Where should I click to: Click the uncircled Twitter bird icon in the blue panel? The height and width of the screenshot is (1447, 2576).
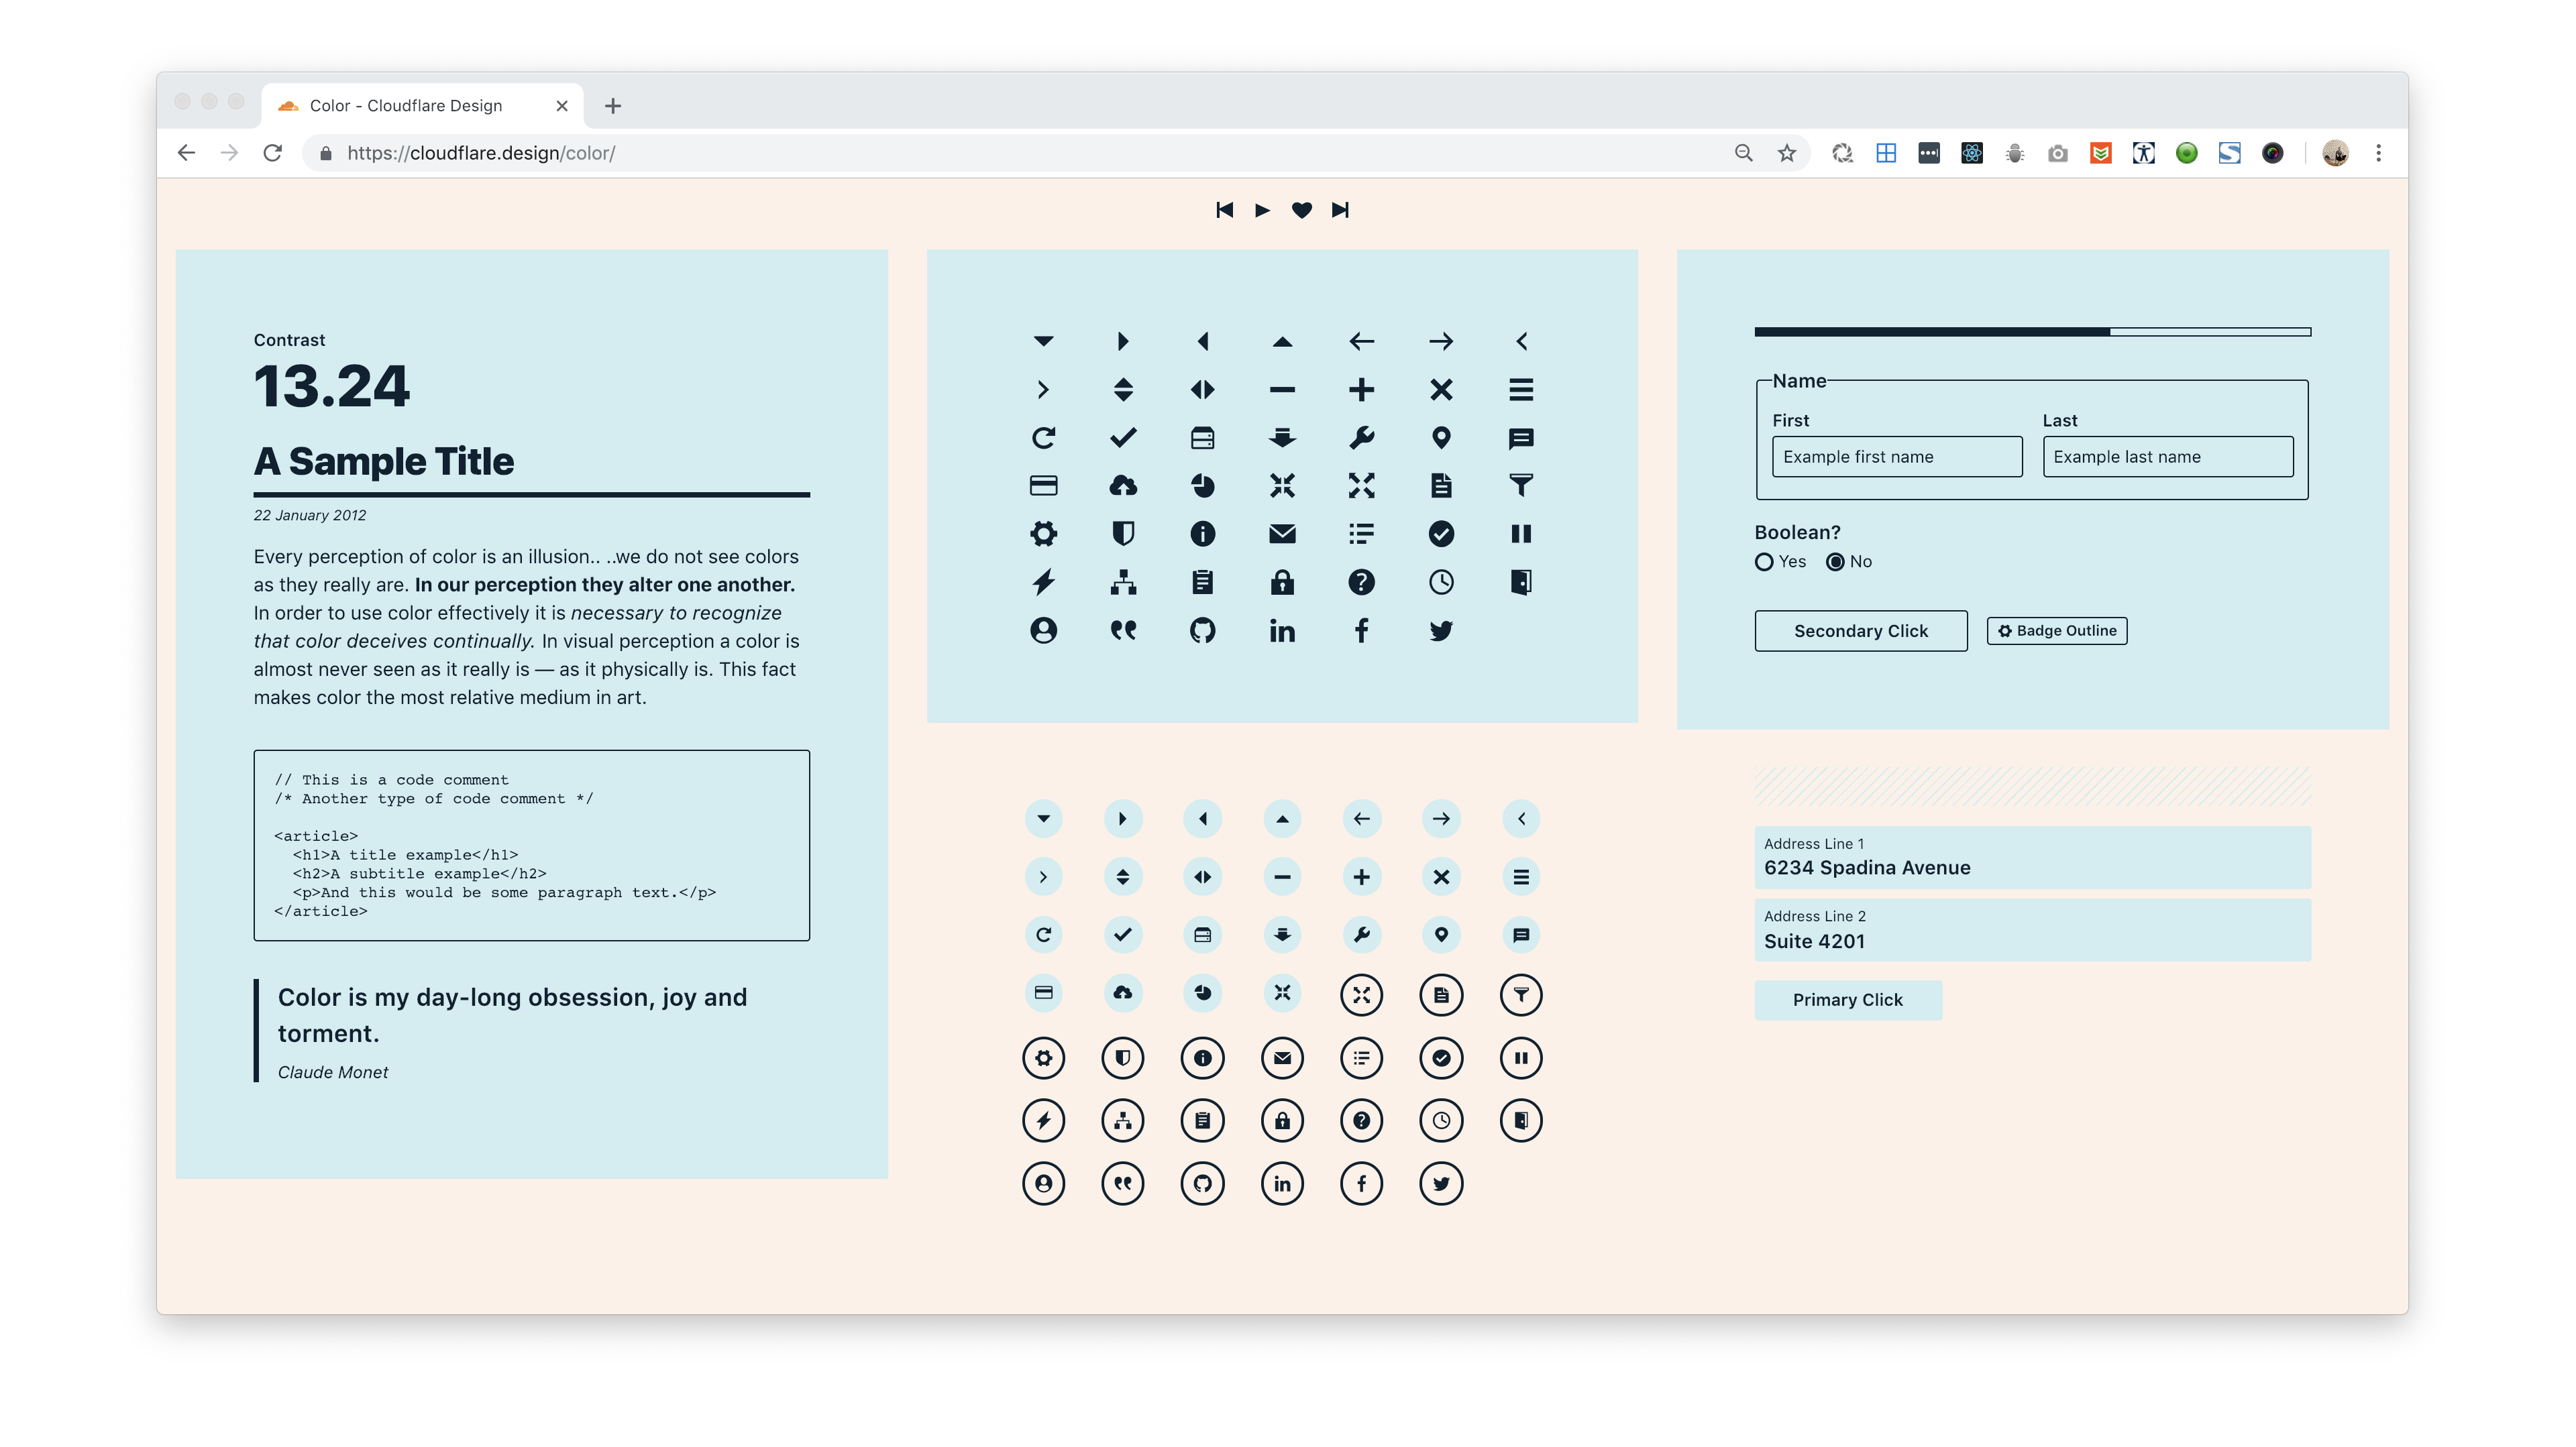[x=1441, y=630]
